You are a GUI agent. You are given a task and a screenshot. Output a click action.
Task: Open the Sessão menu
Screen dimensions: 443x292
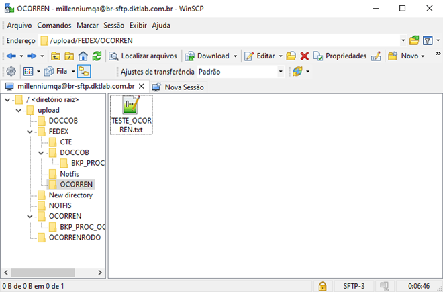tap(114, 25)
